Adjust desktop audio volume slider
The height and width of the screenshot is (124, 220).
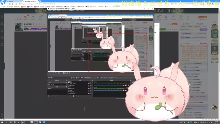tap(109, 91)
